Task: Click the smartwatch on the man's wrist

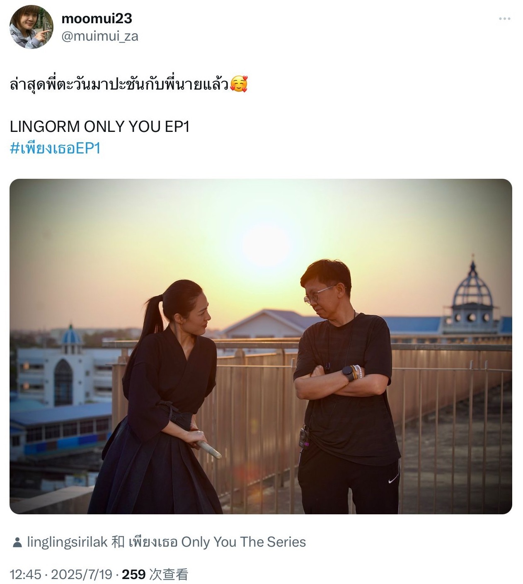Action: point(349,373)
